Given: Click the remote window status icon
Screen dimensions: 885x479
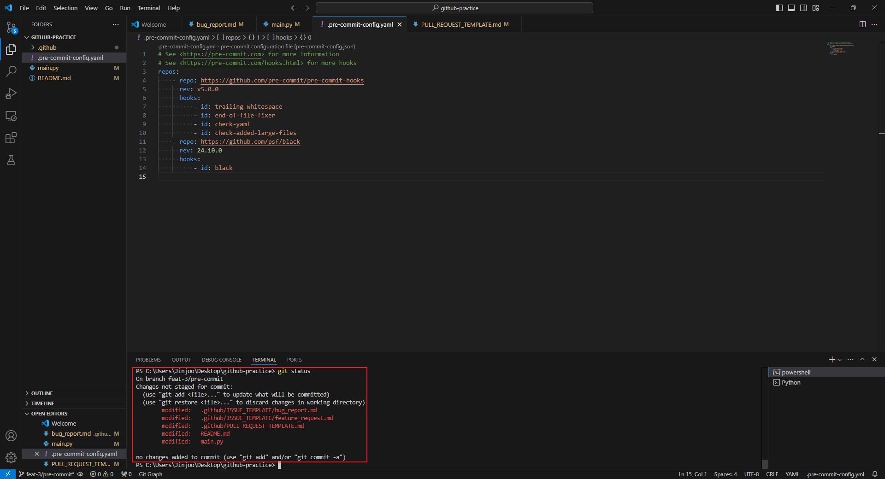Looking at the screenshot, I should pos(8,474).
